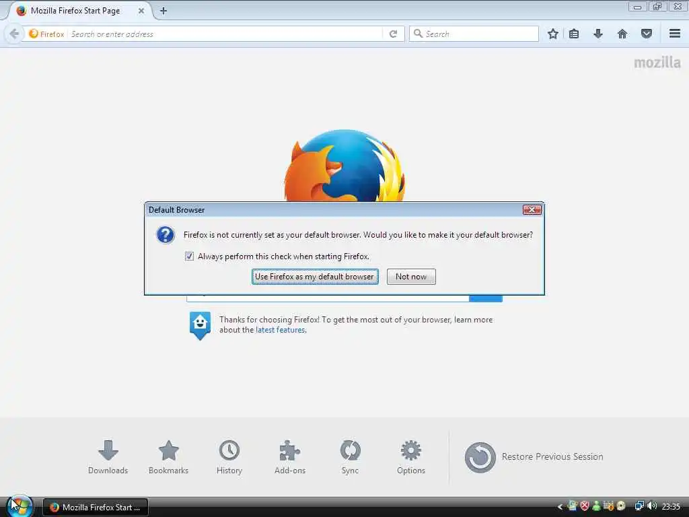Screen dimensions: 689x517
Task: Click the red security alert tray icon
Action: click(585, 506)
